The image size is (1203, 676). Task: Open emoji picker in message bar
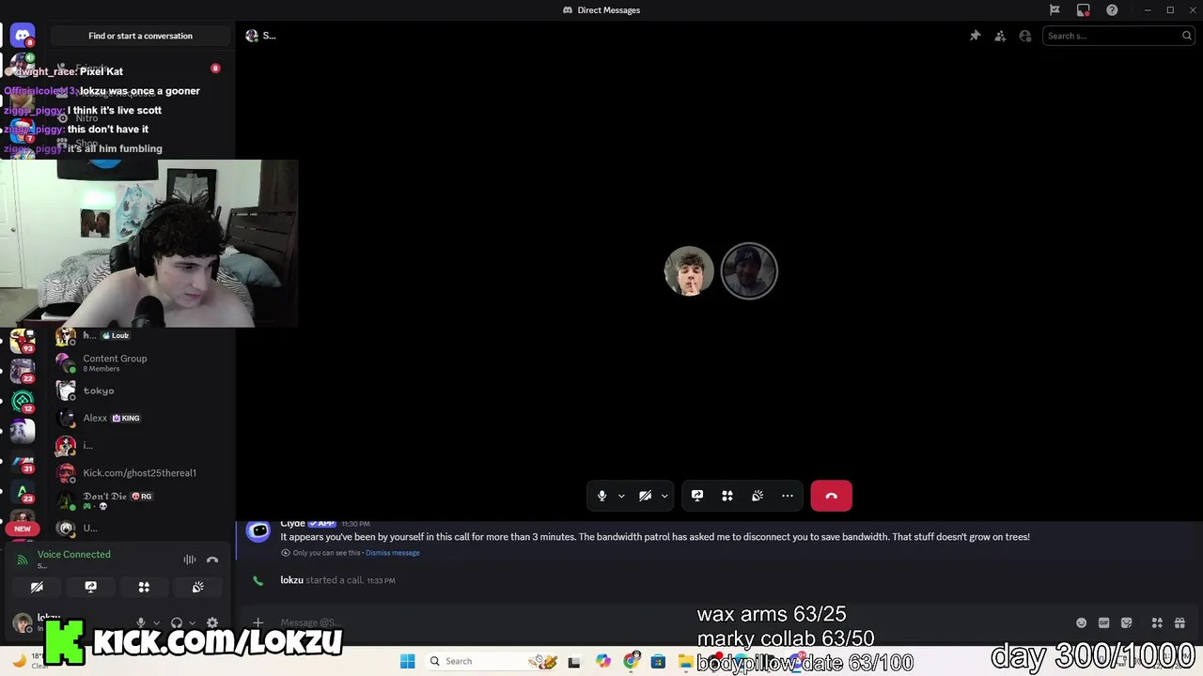[x=1082, y=622]
